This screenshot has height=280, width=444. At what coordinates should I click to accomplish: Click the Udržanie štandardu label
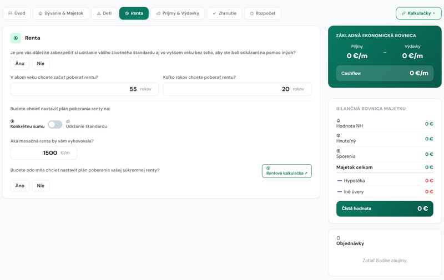pyautogui.click(x=87, y=126)
